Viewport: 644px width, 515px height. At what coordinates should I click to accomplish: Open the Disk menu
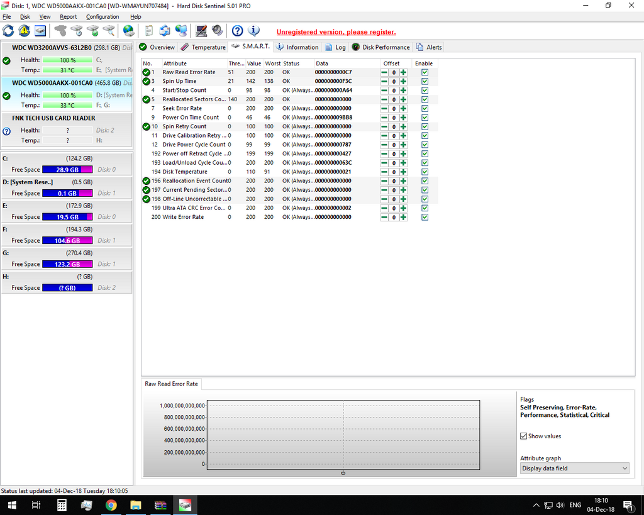pyautogui.click(x=25, y=17)
